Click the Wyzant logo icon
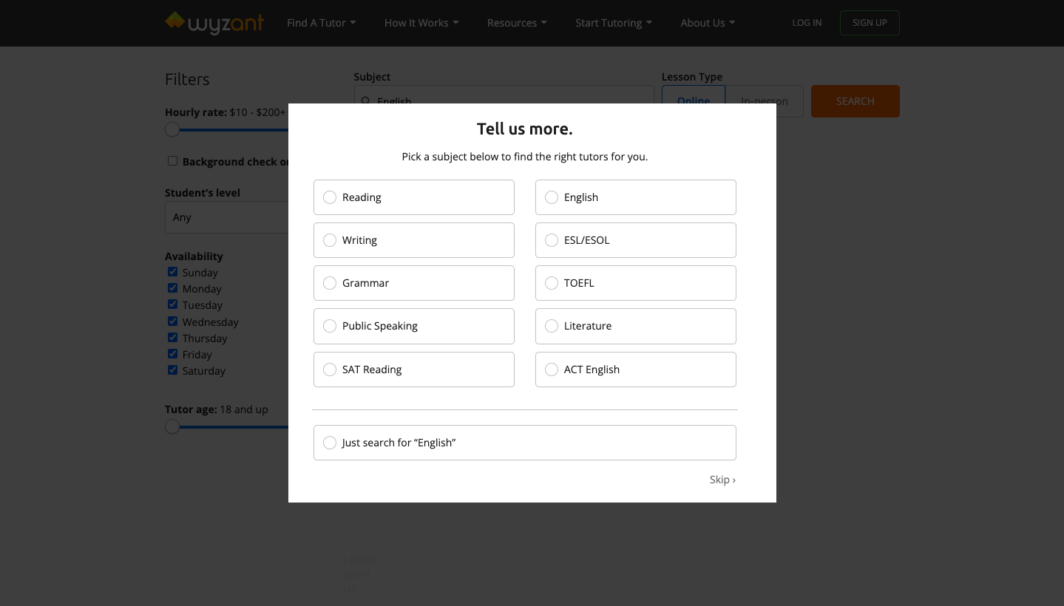 [x=175, y=21]
